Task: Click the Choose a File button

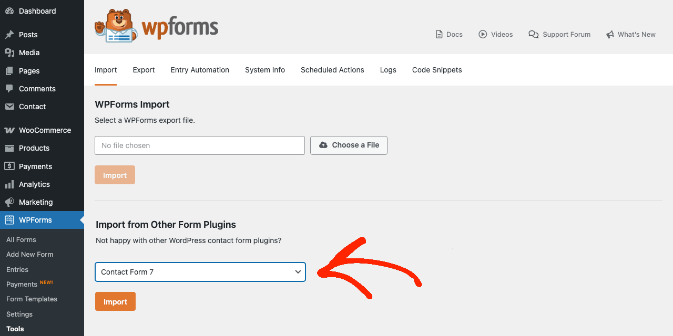Action: coord(349,145)
